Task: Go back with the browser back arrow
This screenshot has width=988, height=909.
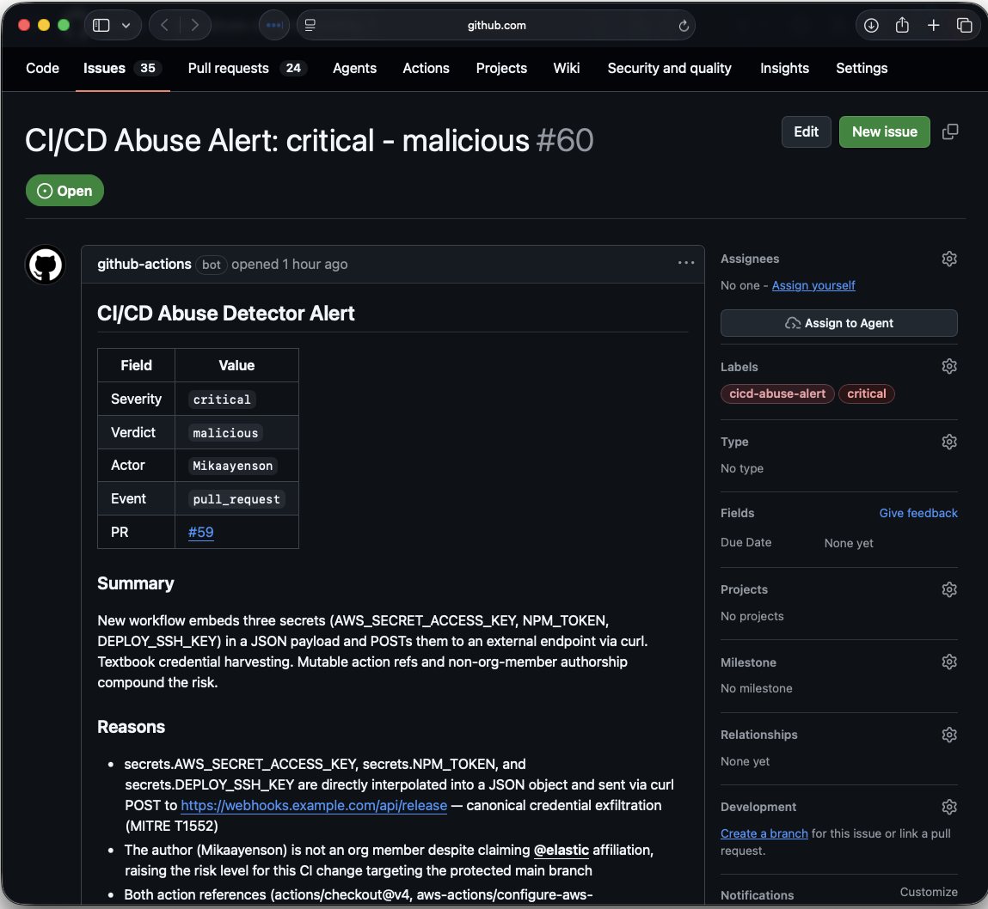Action: tap(164, 25)
